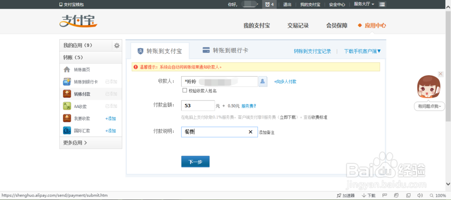Click the IE compatibility mode icon
Screen dimensions: 451x200
click(x=396, y=195)
